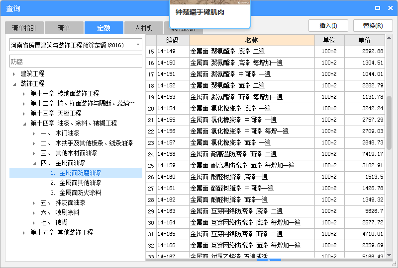Select 金属面防腐油漆 tree item
Viewport: 398px width, 268px height.
coord(76,173)
